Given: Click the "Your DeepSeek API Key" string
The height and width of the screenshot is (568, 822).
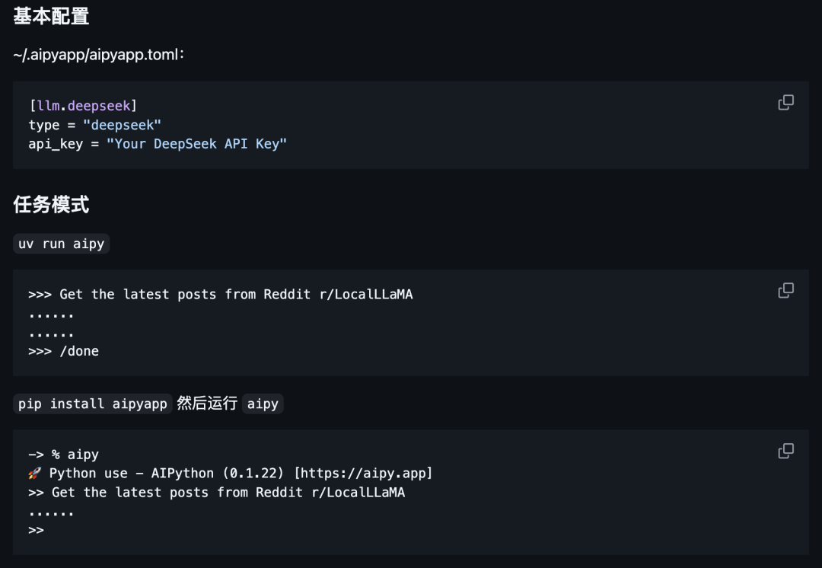Looking at the screenshot, I should tap(196, 144).
